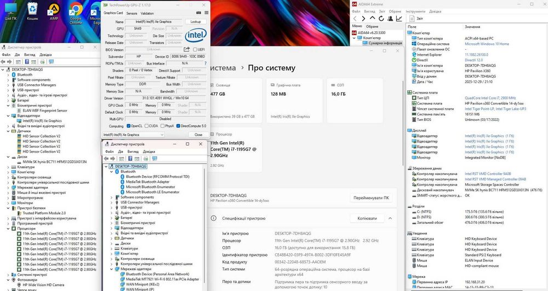This screenshot has height=291, width=548.
Task: Click help icon in leftmost Device Manager toolbar
Action: tap(27, 62)
